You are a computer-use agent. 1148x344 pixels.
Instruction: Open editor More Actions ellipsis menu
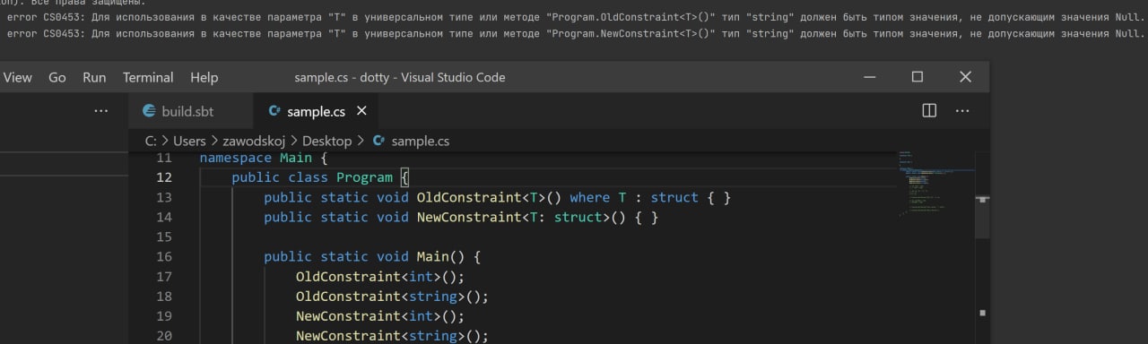point(962,110)
